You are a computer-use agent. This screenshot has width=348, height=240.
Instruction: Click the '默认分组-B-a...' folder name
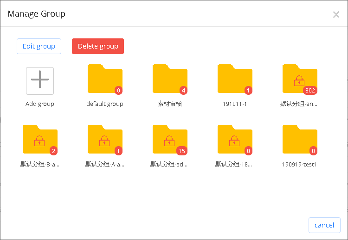click(40, 164)
